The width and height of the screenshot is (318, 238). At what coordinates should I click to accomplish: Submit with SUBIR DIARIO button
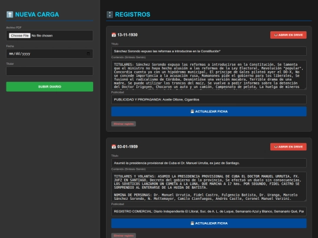[x=49, y=86]
